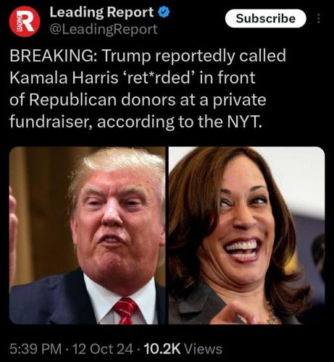Click the 5:39 PM timestamp
The height and width of the screenshot is (362, 334).
[x=36, y=349]
